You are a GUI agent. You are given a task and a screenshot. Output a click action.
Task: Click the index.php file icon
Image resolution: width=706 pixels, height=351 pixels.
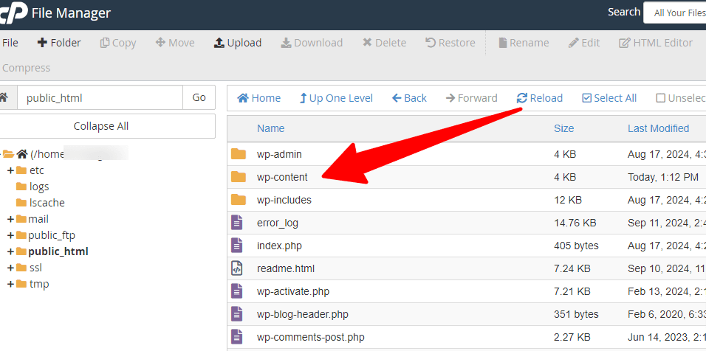coord(237,246)
